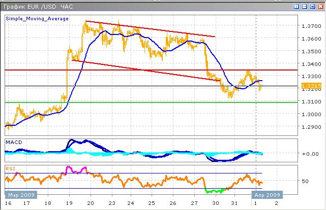Close the EUR/USD chart window

[x=319, y=7]
